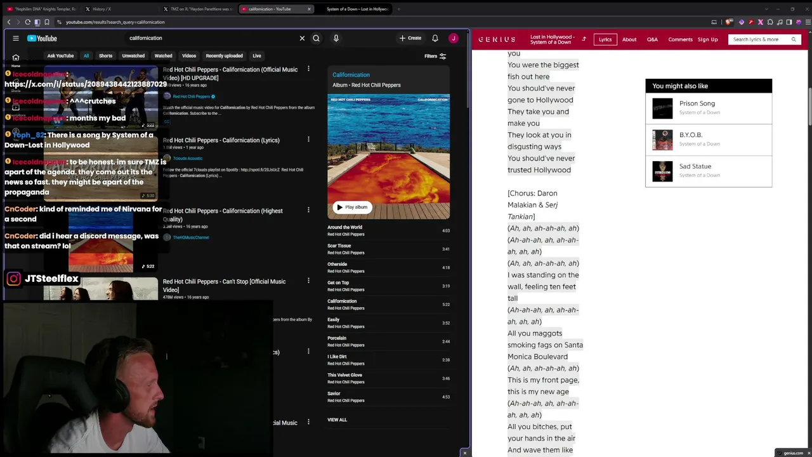Open Prison Song in You might also like
This screenshot has width=812, height=457.
(709, 109)
